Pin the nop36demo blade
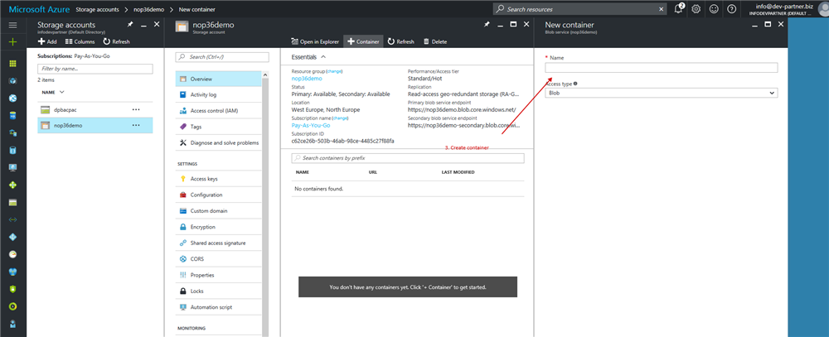Viewport: 829px width, 337px height. point(487,24)
